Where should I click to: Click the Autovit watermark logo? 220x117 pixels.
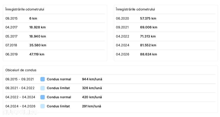tap(20, 112)
